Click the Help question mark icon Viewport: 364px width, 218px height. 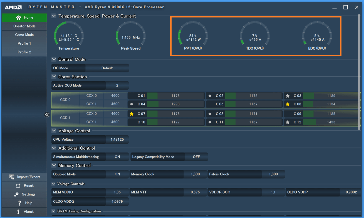click(x=19, y=203)
